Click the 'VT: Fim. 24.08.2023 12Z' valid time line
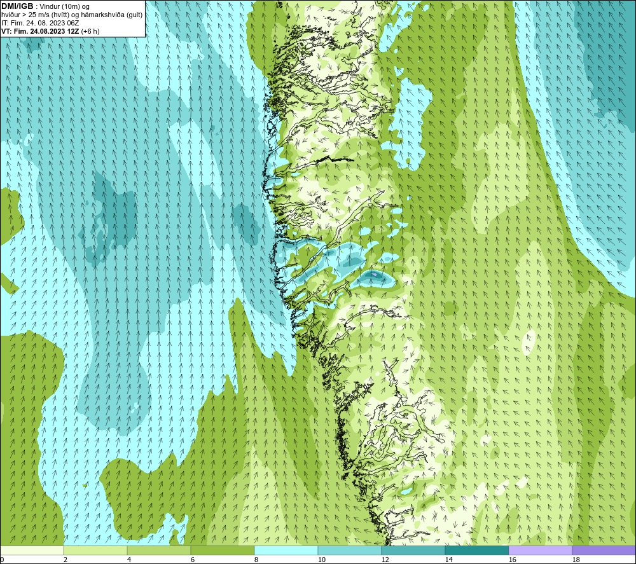The width and height of the screenshot is (636, 564). pos(50,31)
